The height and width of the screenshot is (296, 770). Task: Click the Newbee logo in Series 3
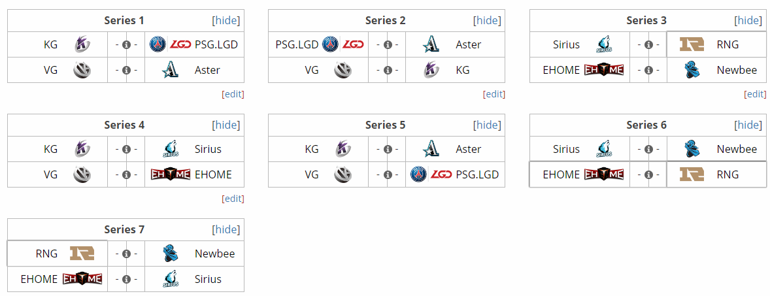point(692,70)
